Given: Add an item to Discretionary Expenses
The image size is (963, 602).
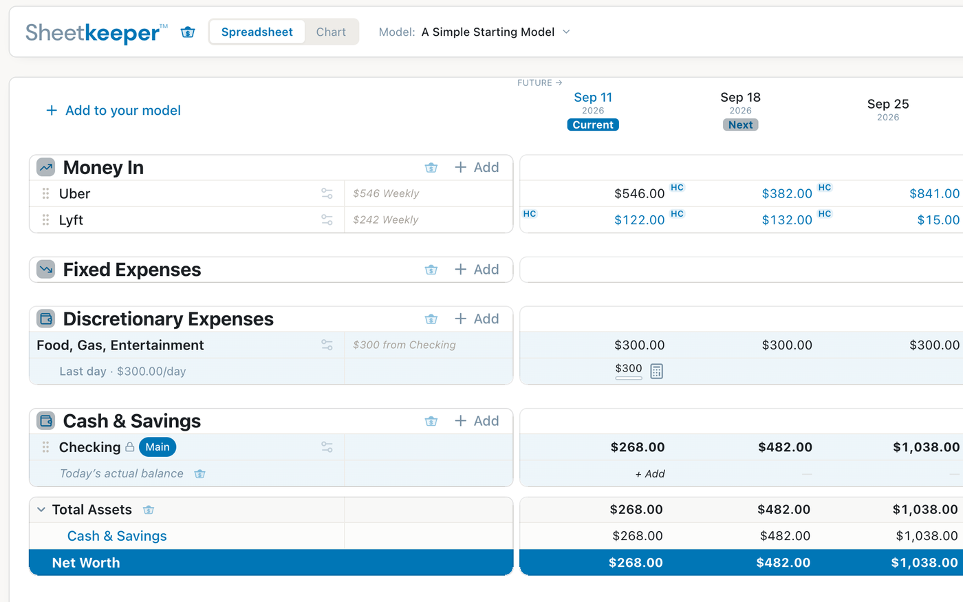Looking at the screenshot, I should click(x=477, y=319).
